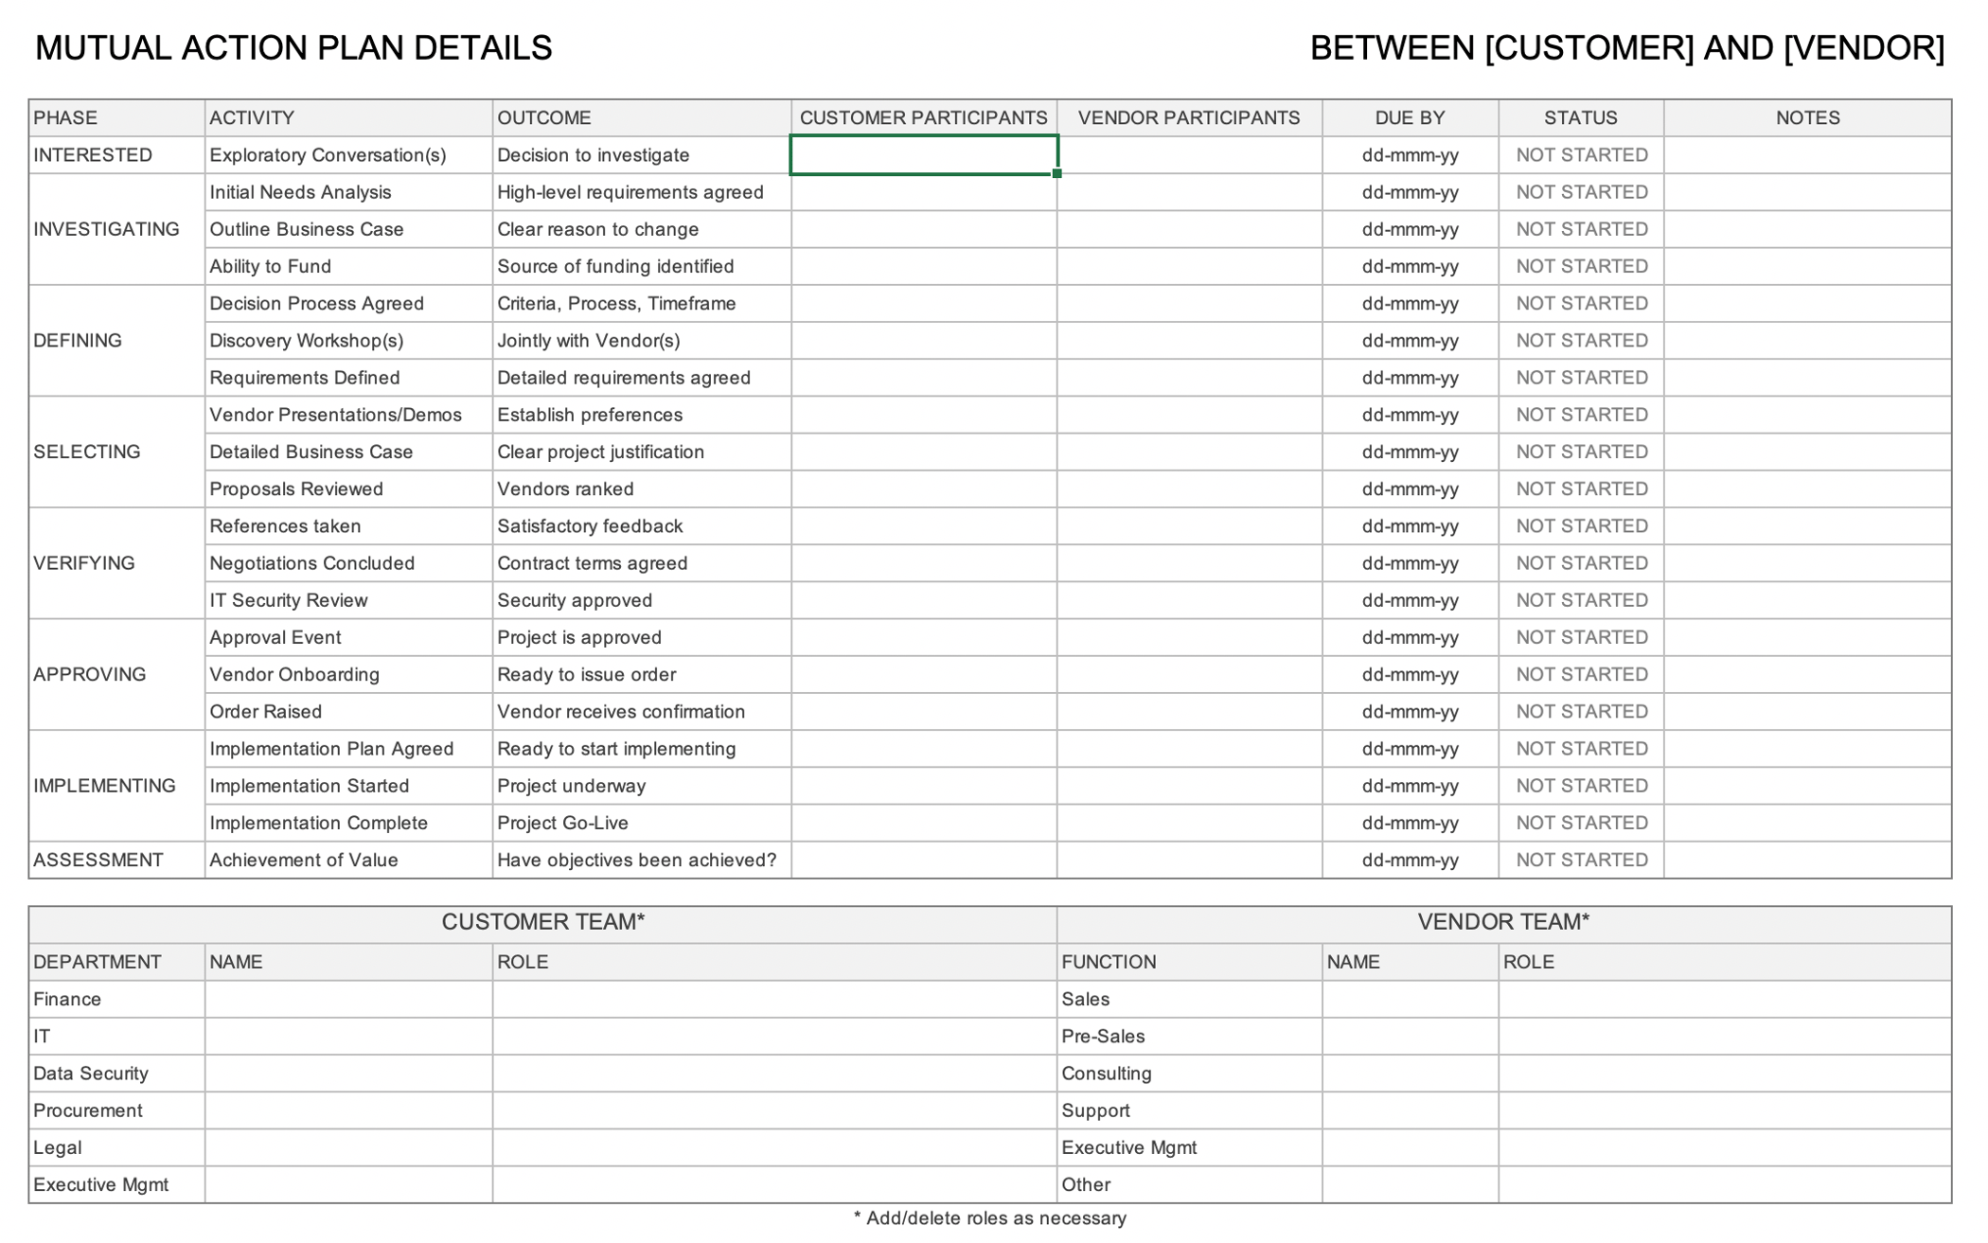1988x1243 pixels.
Task: Select the Customer Participants cell for Exploratory Conversation(s)
Action: (923, 155)
